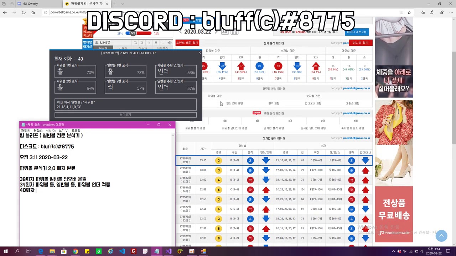The width and height of the screenshot is (456, 256).
Task: Click the share icon in browser toolbar
Action: (441, 12)
